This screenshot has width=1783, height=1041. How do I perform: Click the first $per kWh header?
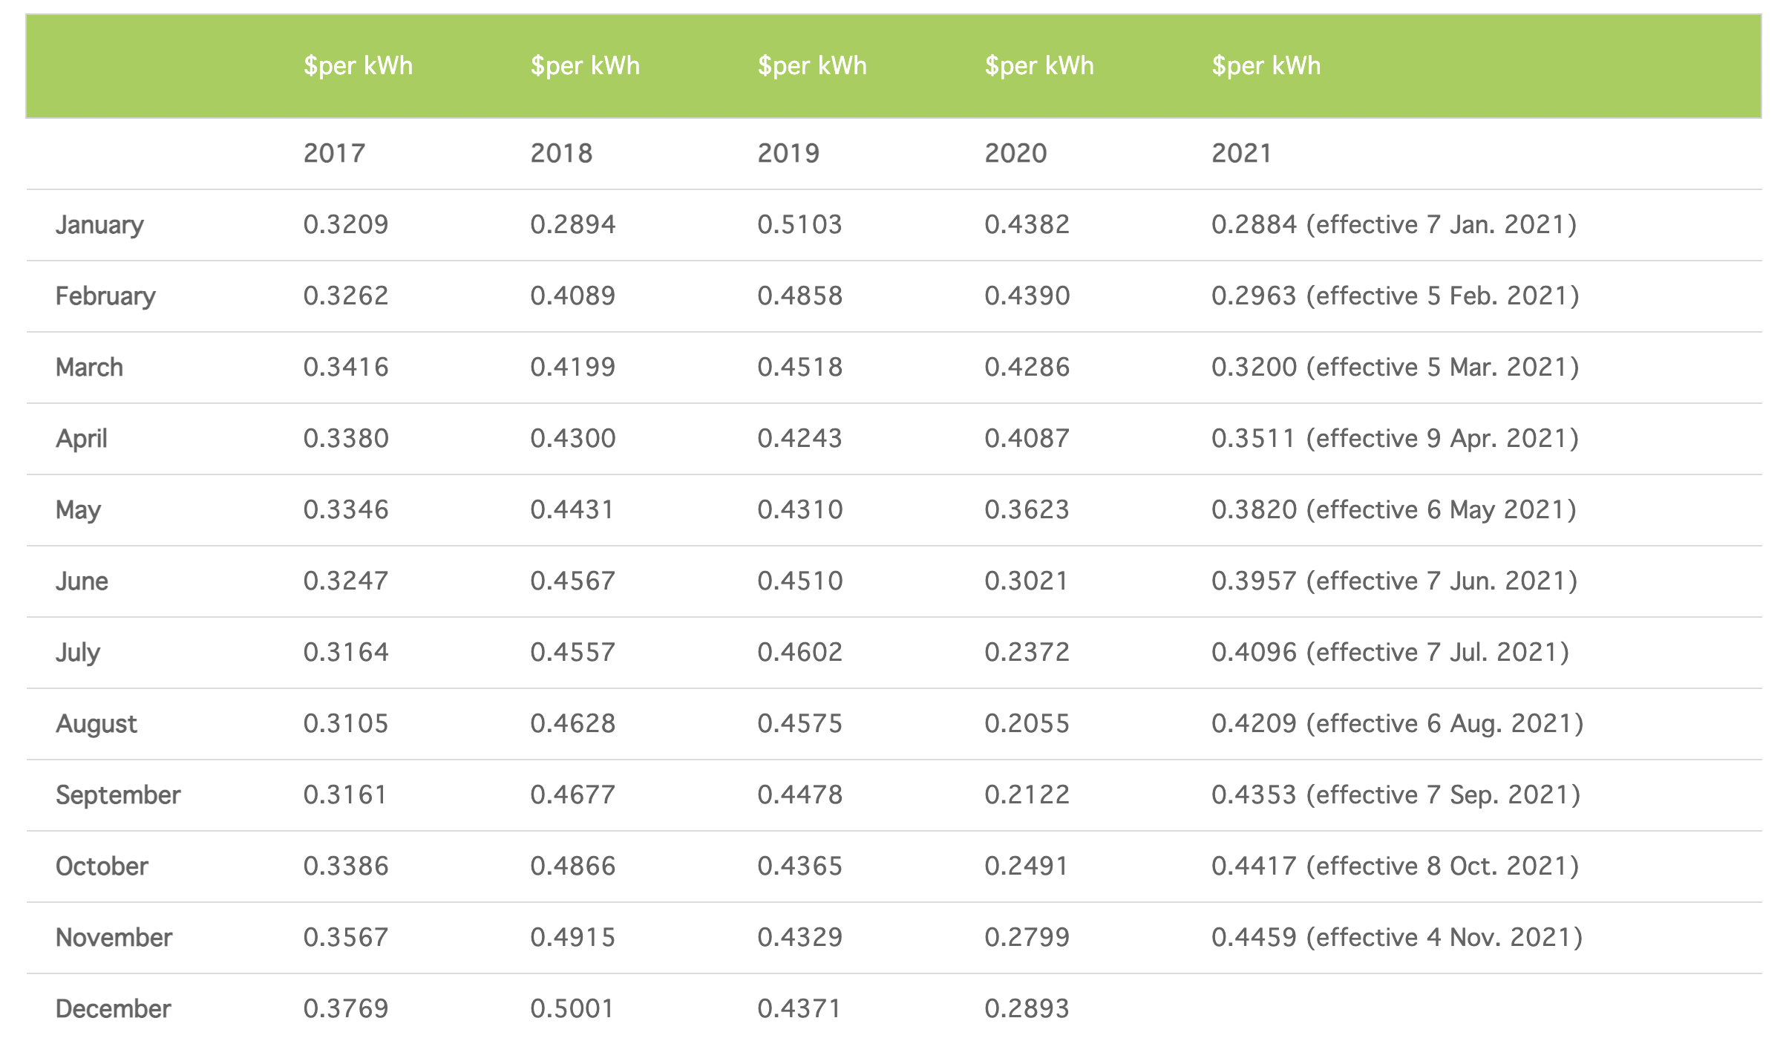(358, 66)
